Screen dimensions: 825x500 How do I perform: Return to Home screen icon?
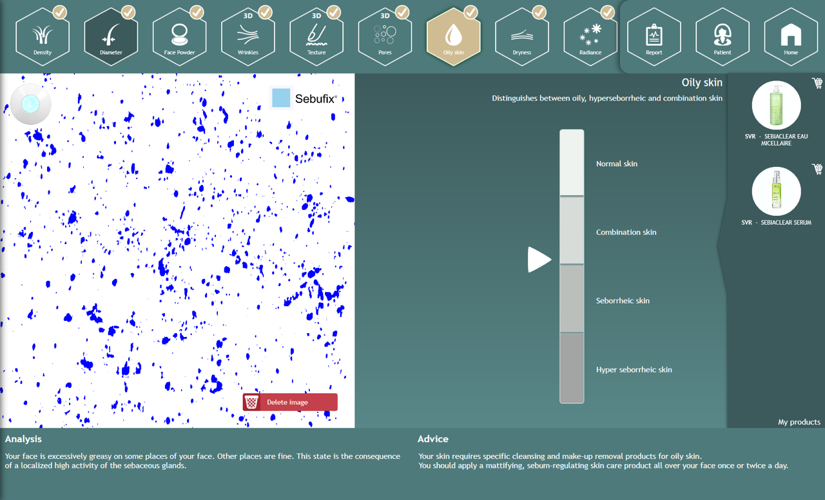(x=791, y=37)
